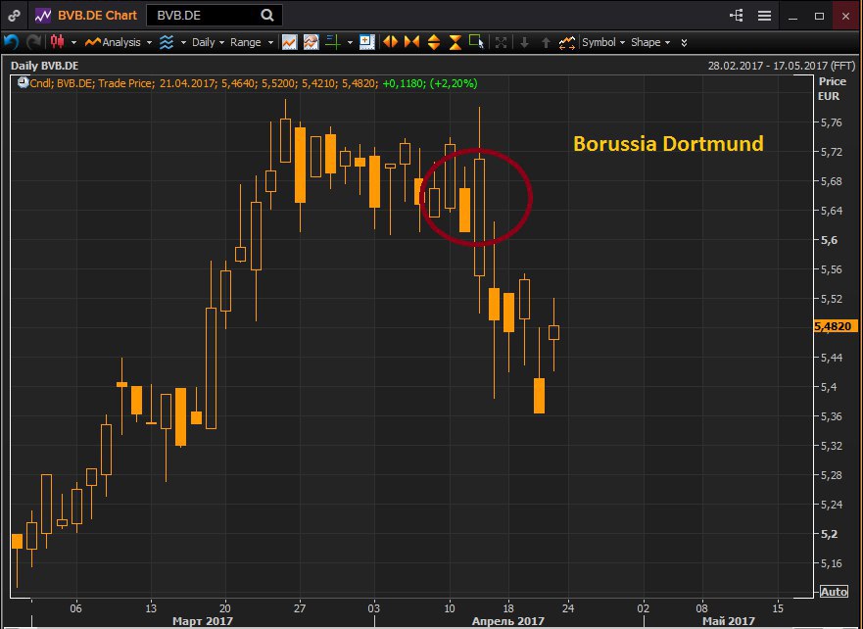Open the Range menu
Viewport: 863px width, 629px height.
(x=246, y=42)
